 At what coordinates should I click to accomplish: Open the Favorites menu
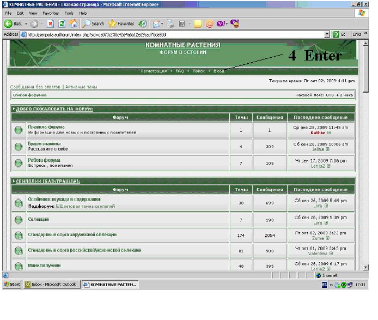point(51,13)
